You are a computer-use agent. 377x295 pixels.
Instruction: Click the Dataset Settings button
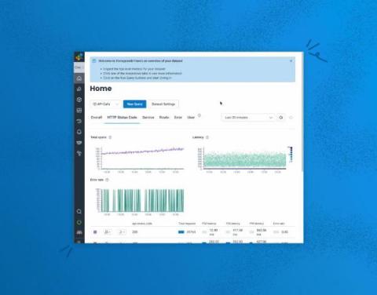tap(163, 104)
